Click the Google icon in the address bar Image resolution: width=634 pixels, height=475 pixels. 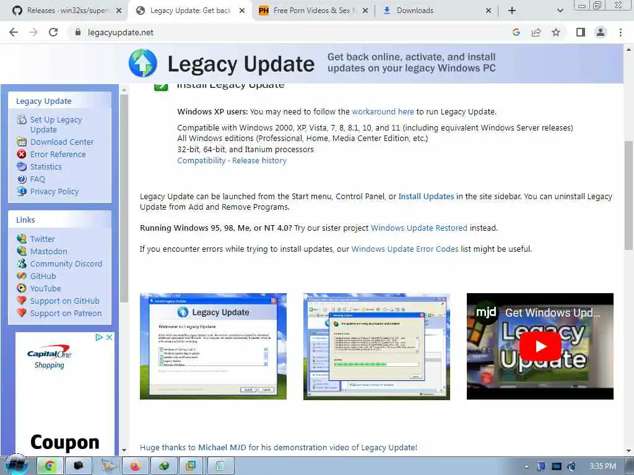point(516,32)
